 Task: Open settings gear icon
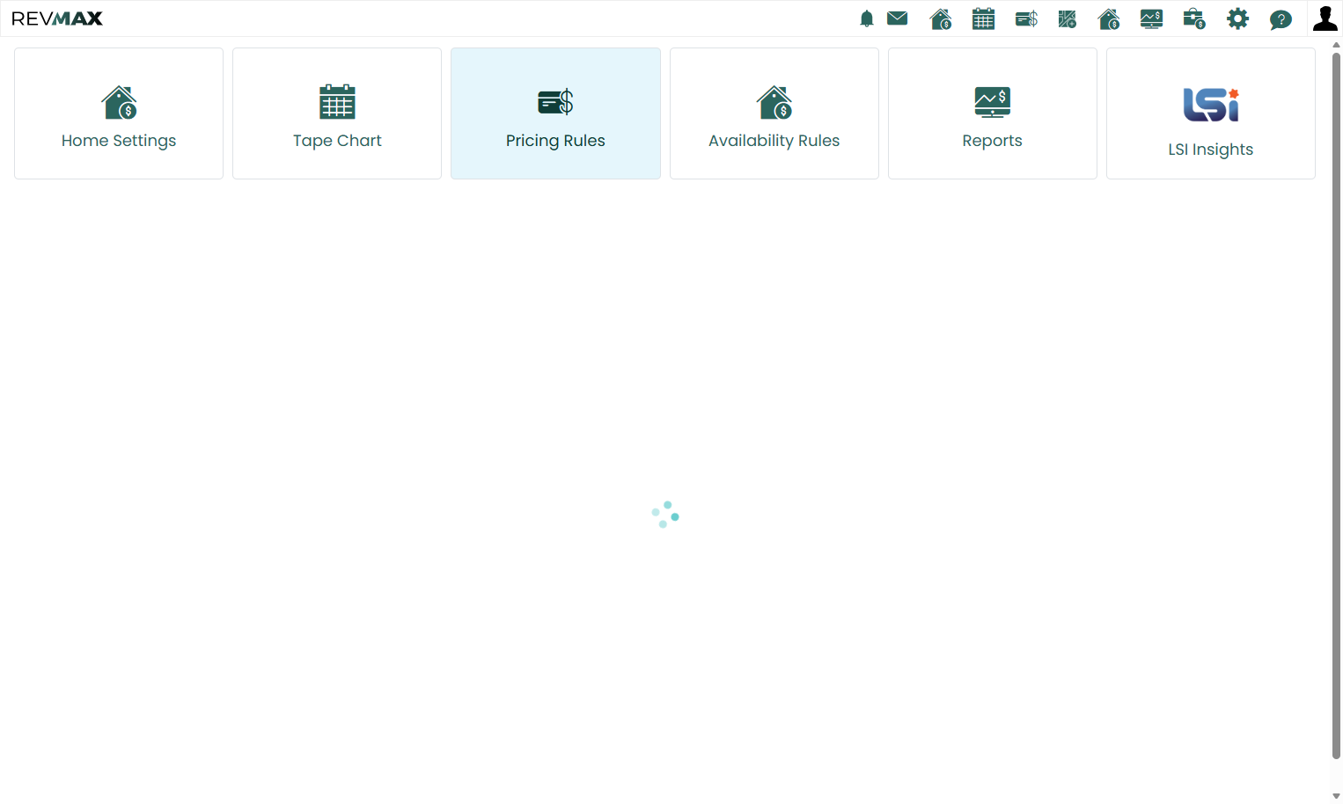click(1238, 18)
